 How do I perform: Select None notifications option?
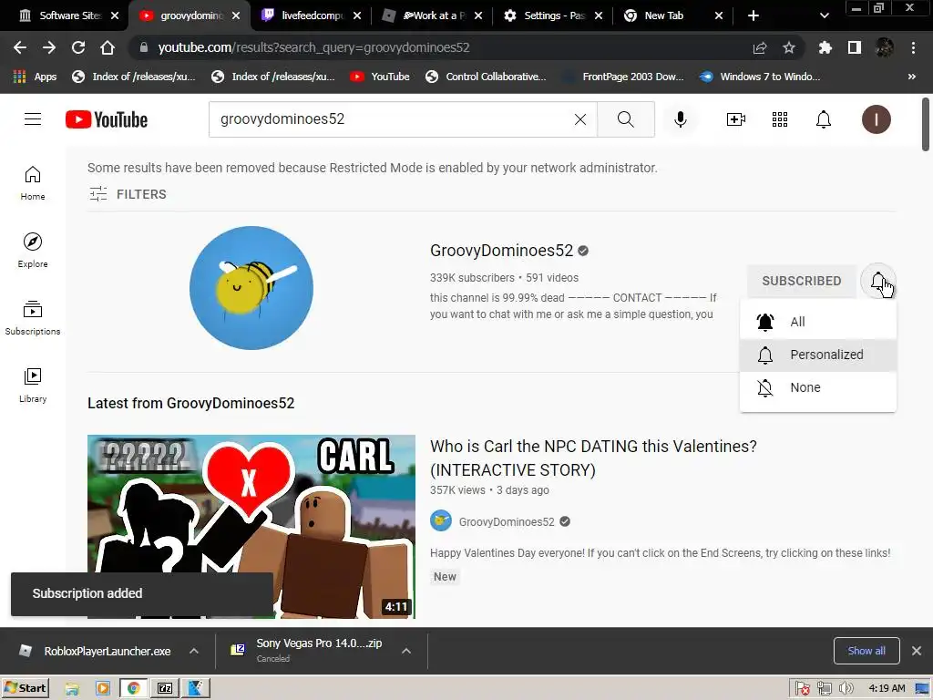[x=817, y=387]
